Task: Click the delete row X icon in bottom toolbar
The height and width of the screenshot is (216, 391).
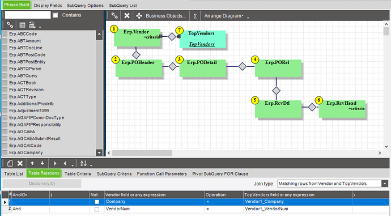Action: click(20, 163)
